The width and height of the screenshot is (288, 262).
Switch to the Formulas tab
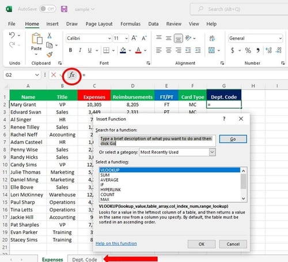pyautogui.click(x=130, y=24)
